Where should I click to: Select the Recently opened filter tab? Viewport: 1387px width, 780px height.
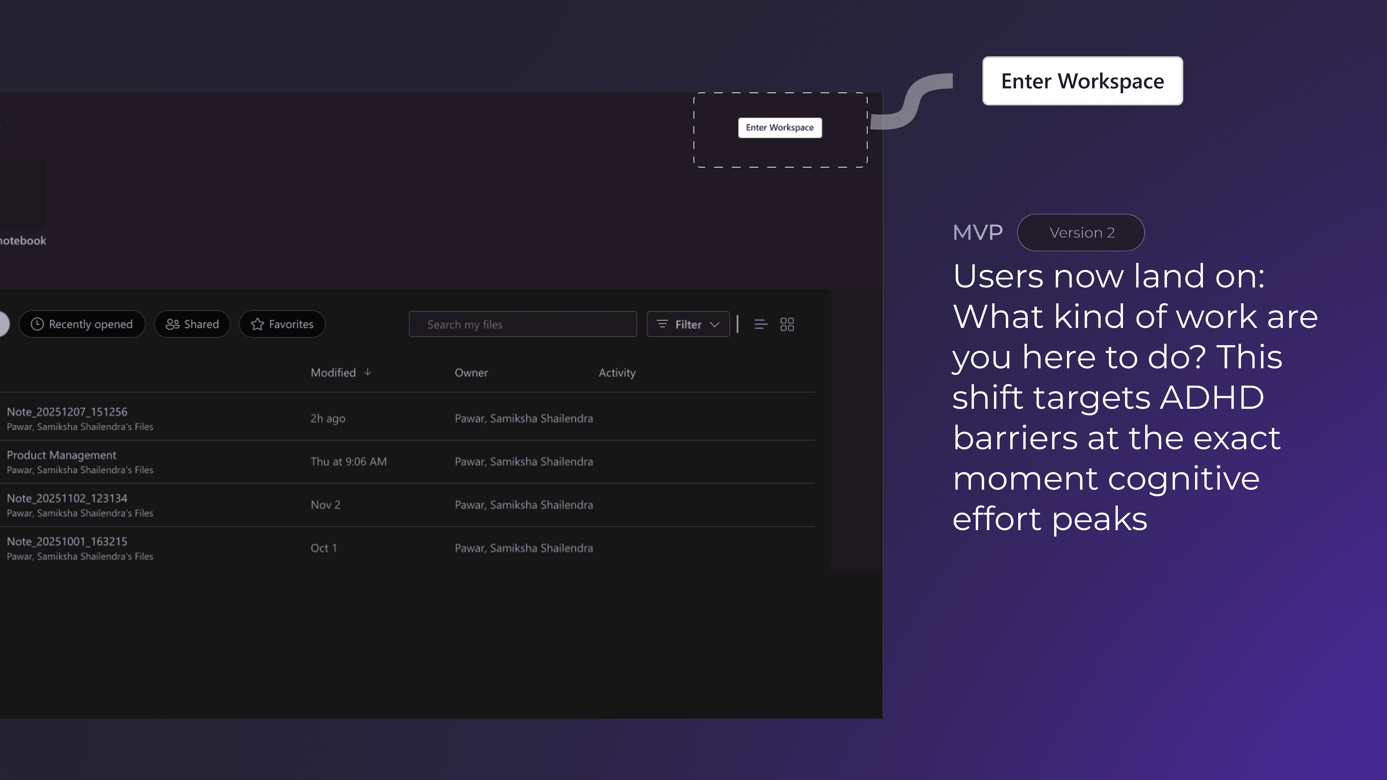tap(90, 324)
